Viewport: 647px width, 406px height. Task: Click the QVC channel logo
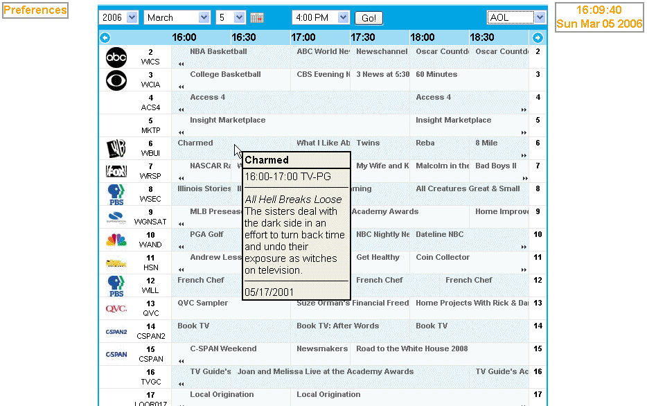click(x=116, y=308)
